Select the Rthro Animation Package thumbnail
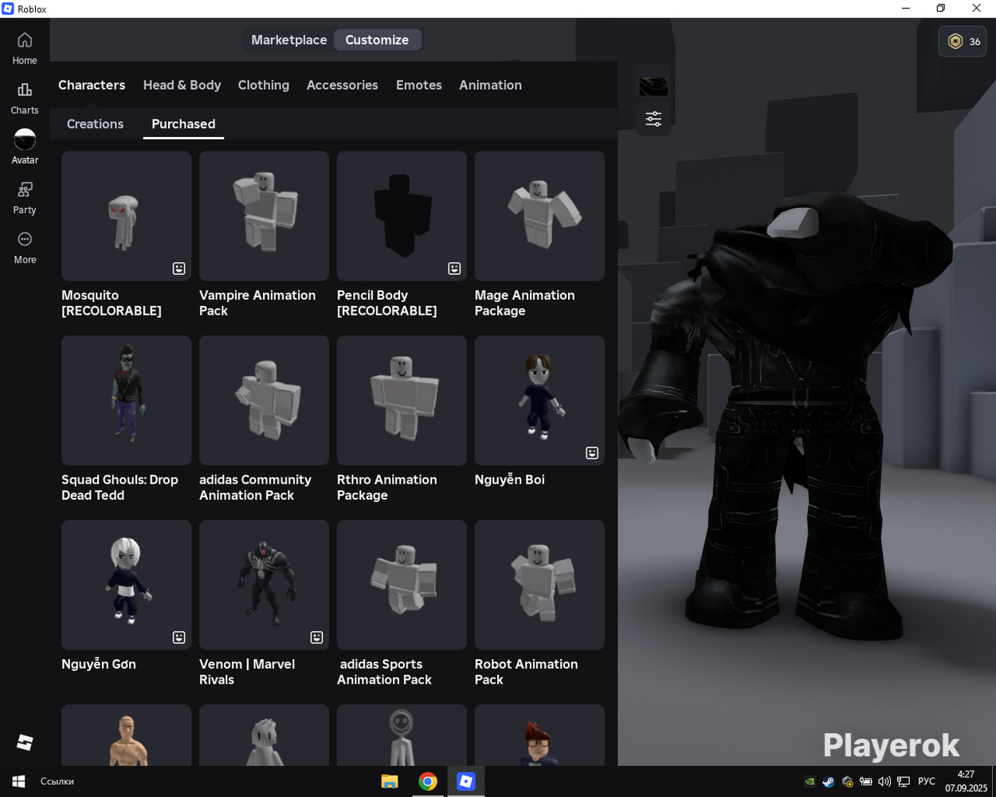Screen dimensions: 996x797 pos(402,400)
